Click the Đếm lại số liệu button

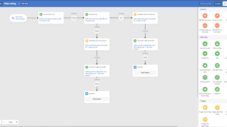[206, 4]
